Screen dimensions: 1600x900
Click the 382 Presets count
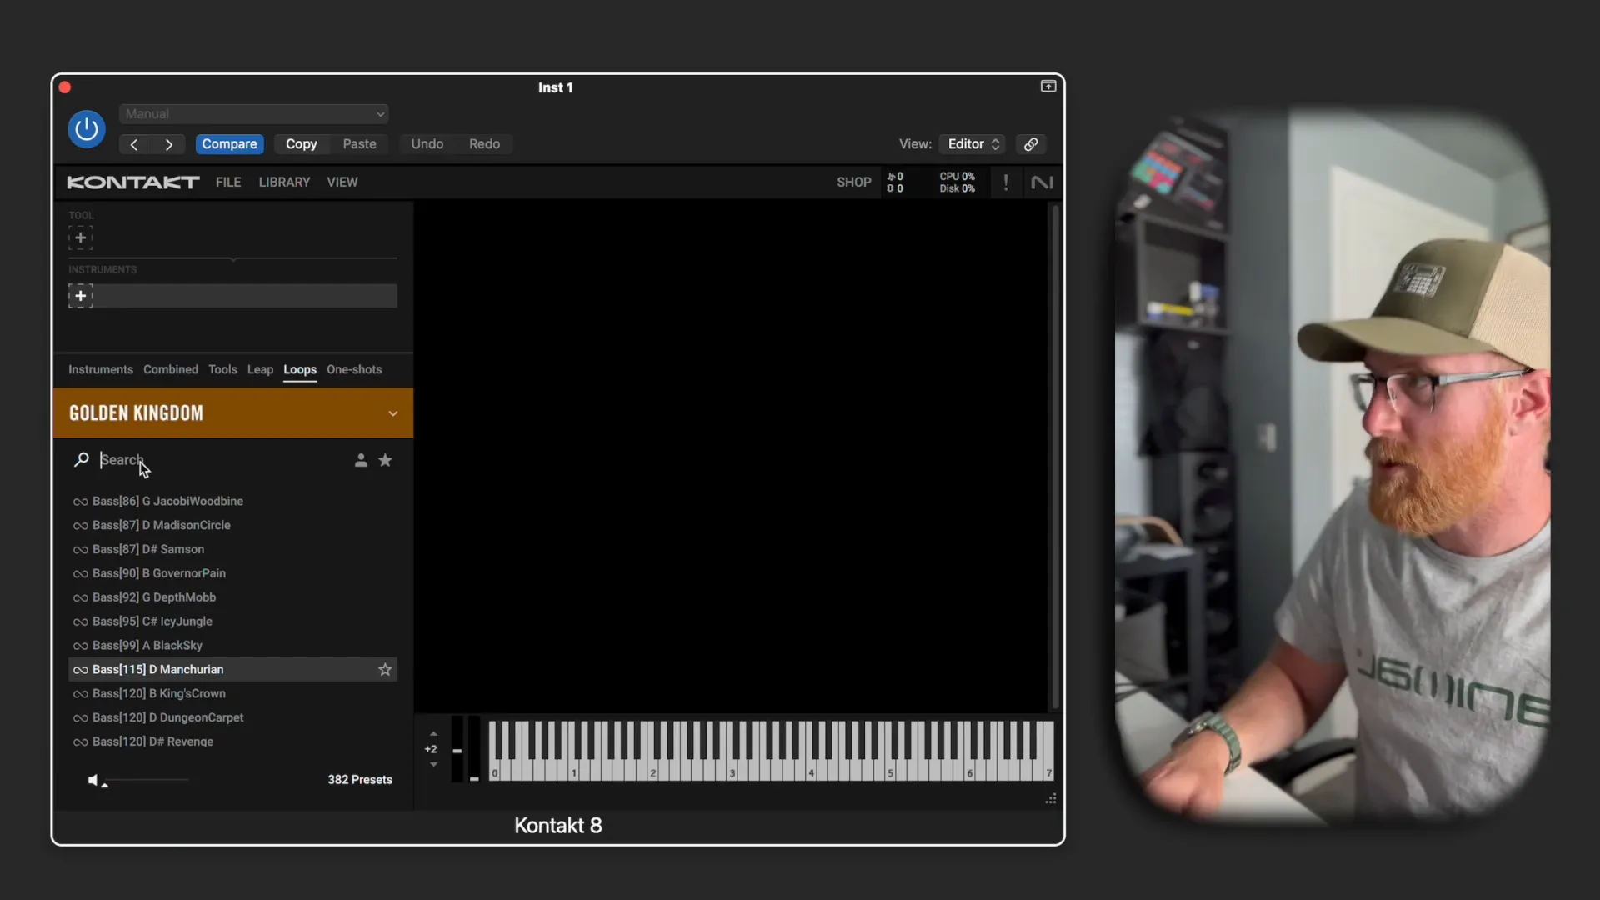point(360,780)
